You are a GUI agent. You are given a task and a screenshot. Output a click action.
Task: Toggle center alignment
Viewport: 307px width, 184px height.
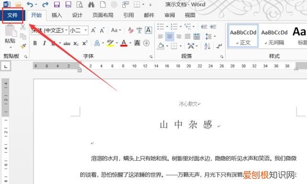pyautogui.click(x=169, y=36)
